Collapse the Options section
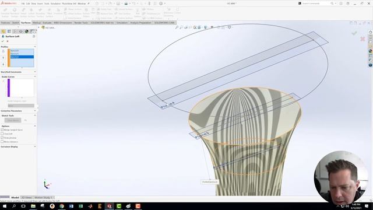The image size is (373, 210). pos(35,126)
